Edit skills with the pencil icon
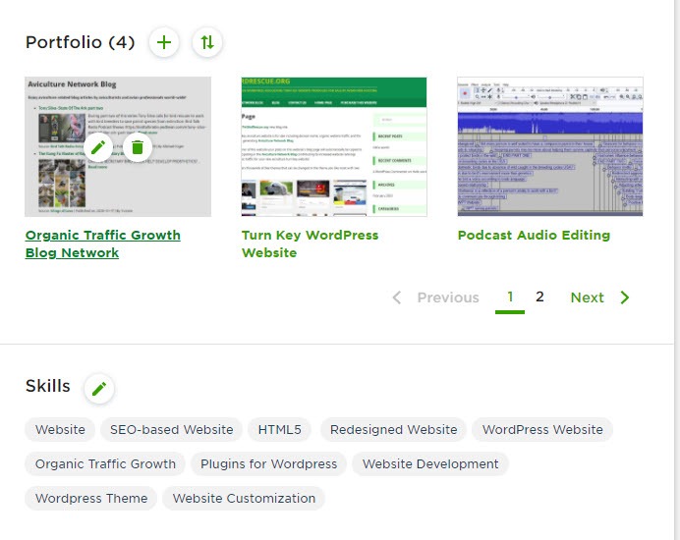The height and width of the screenshot is (540, 680). tap(99, 389)
